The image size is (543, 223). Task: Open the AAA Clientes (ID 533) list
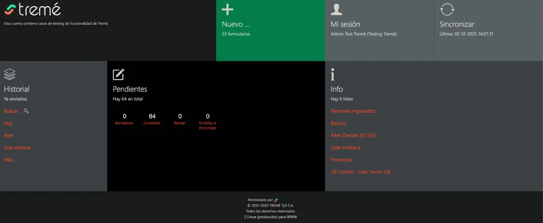[x=354, y=135]
